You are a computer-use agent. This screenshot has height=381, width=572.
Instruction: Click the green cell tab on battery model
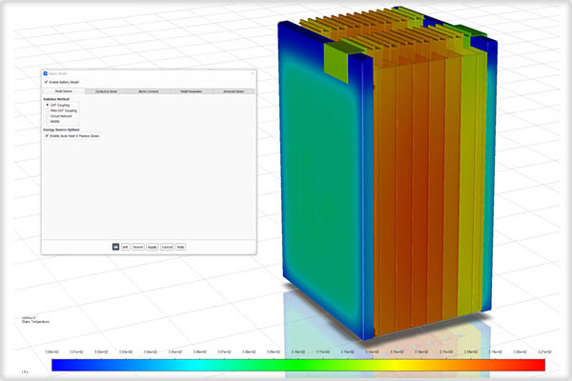[x=337, y=61]
